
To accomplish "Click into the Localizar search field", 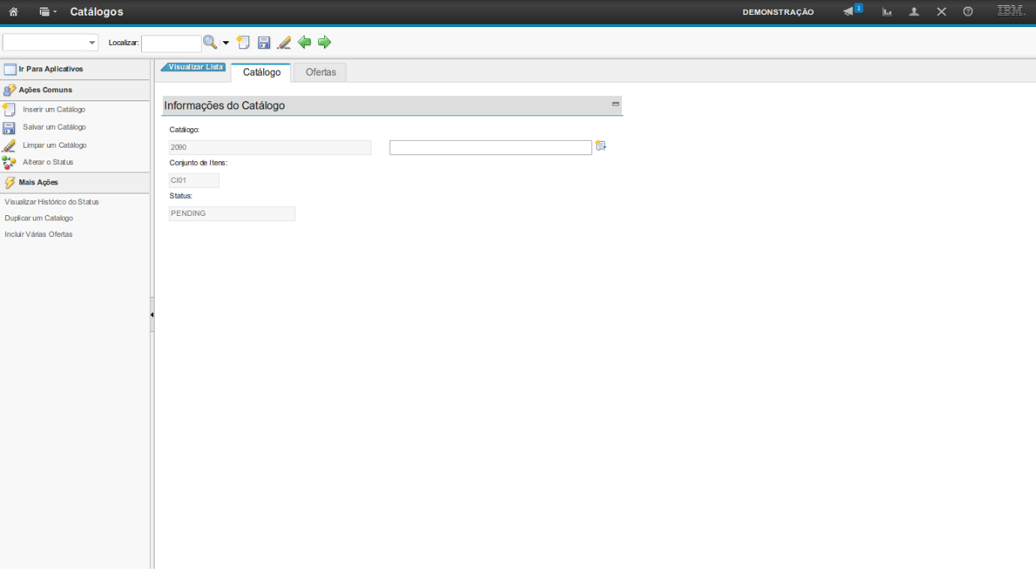I will 171,43.
